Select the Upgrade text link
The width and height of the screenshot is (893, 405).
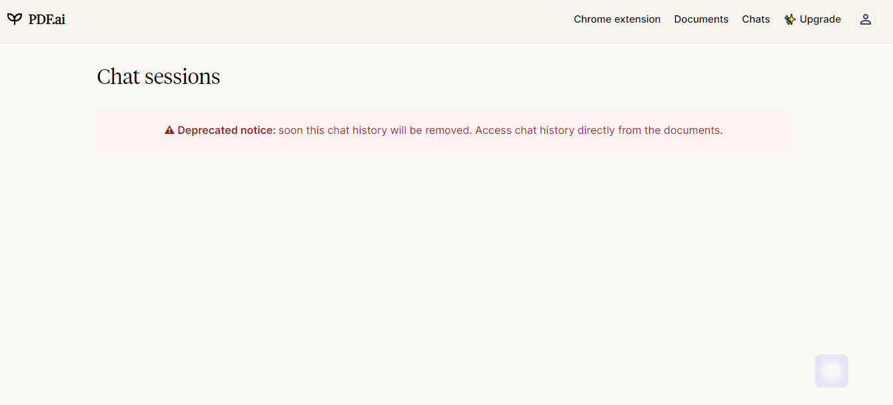click(x=820, y=19)
